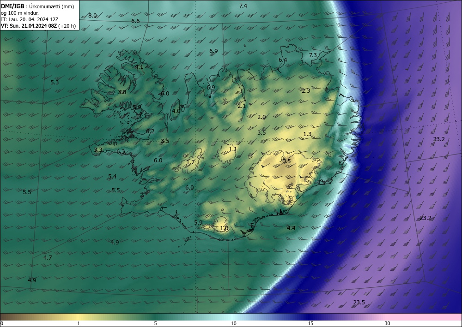
Task: Click the 8.0 precipitation value
Action: pos(92,16)
